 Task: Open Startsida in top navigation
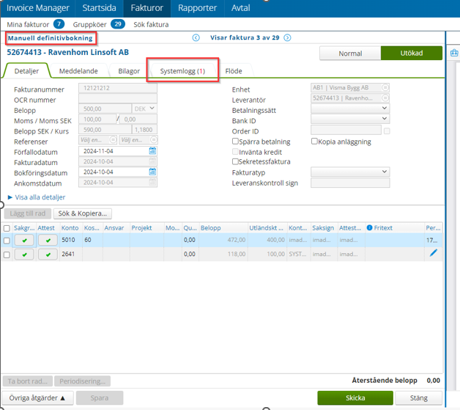pos(99,8)
